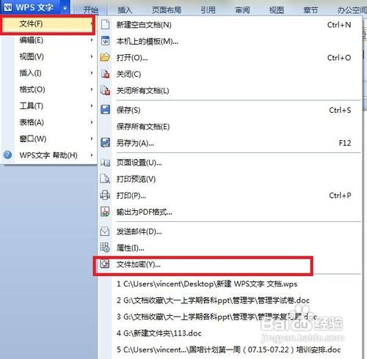
Task: Switch to the 开始 ribbon tab
Action: pyautogui.click(x=90, y=10)
